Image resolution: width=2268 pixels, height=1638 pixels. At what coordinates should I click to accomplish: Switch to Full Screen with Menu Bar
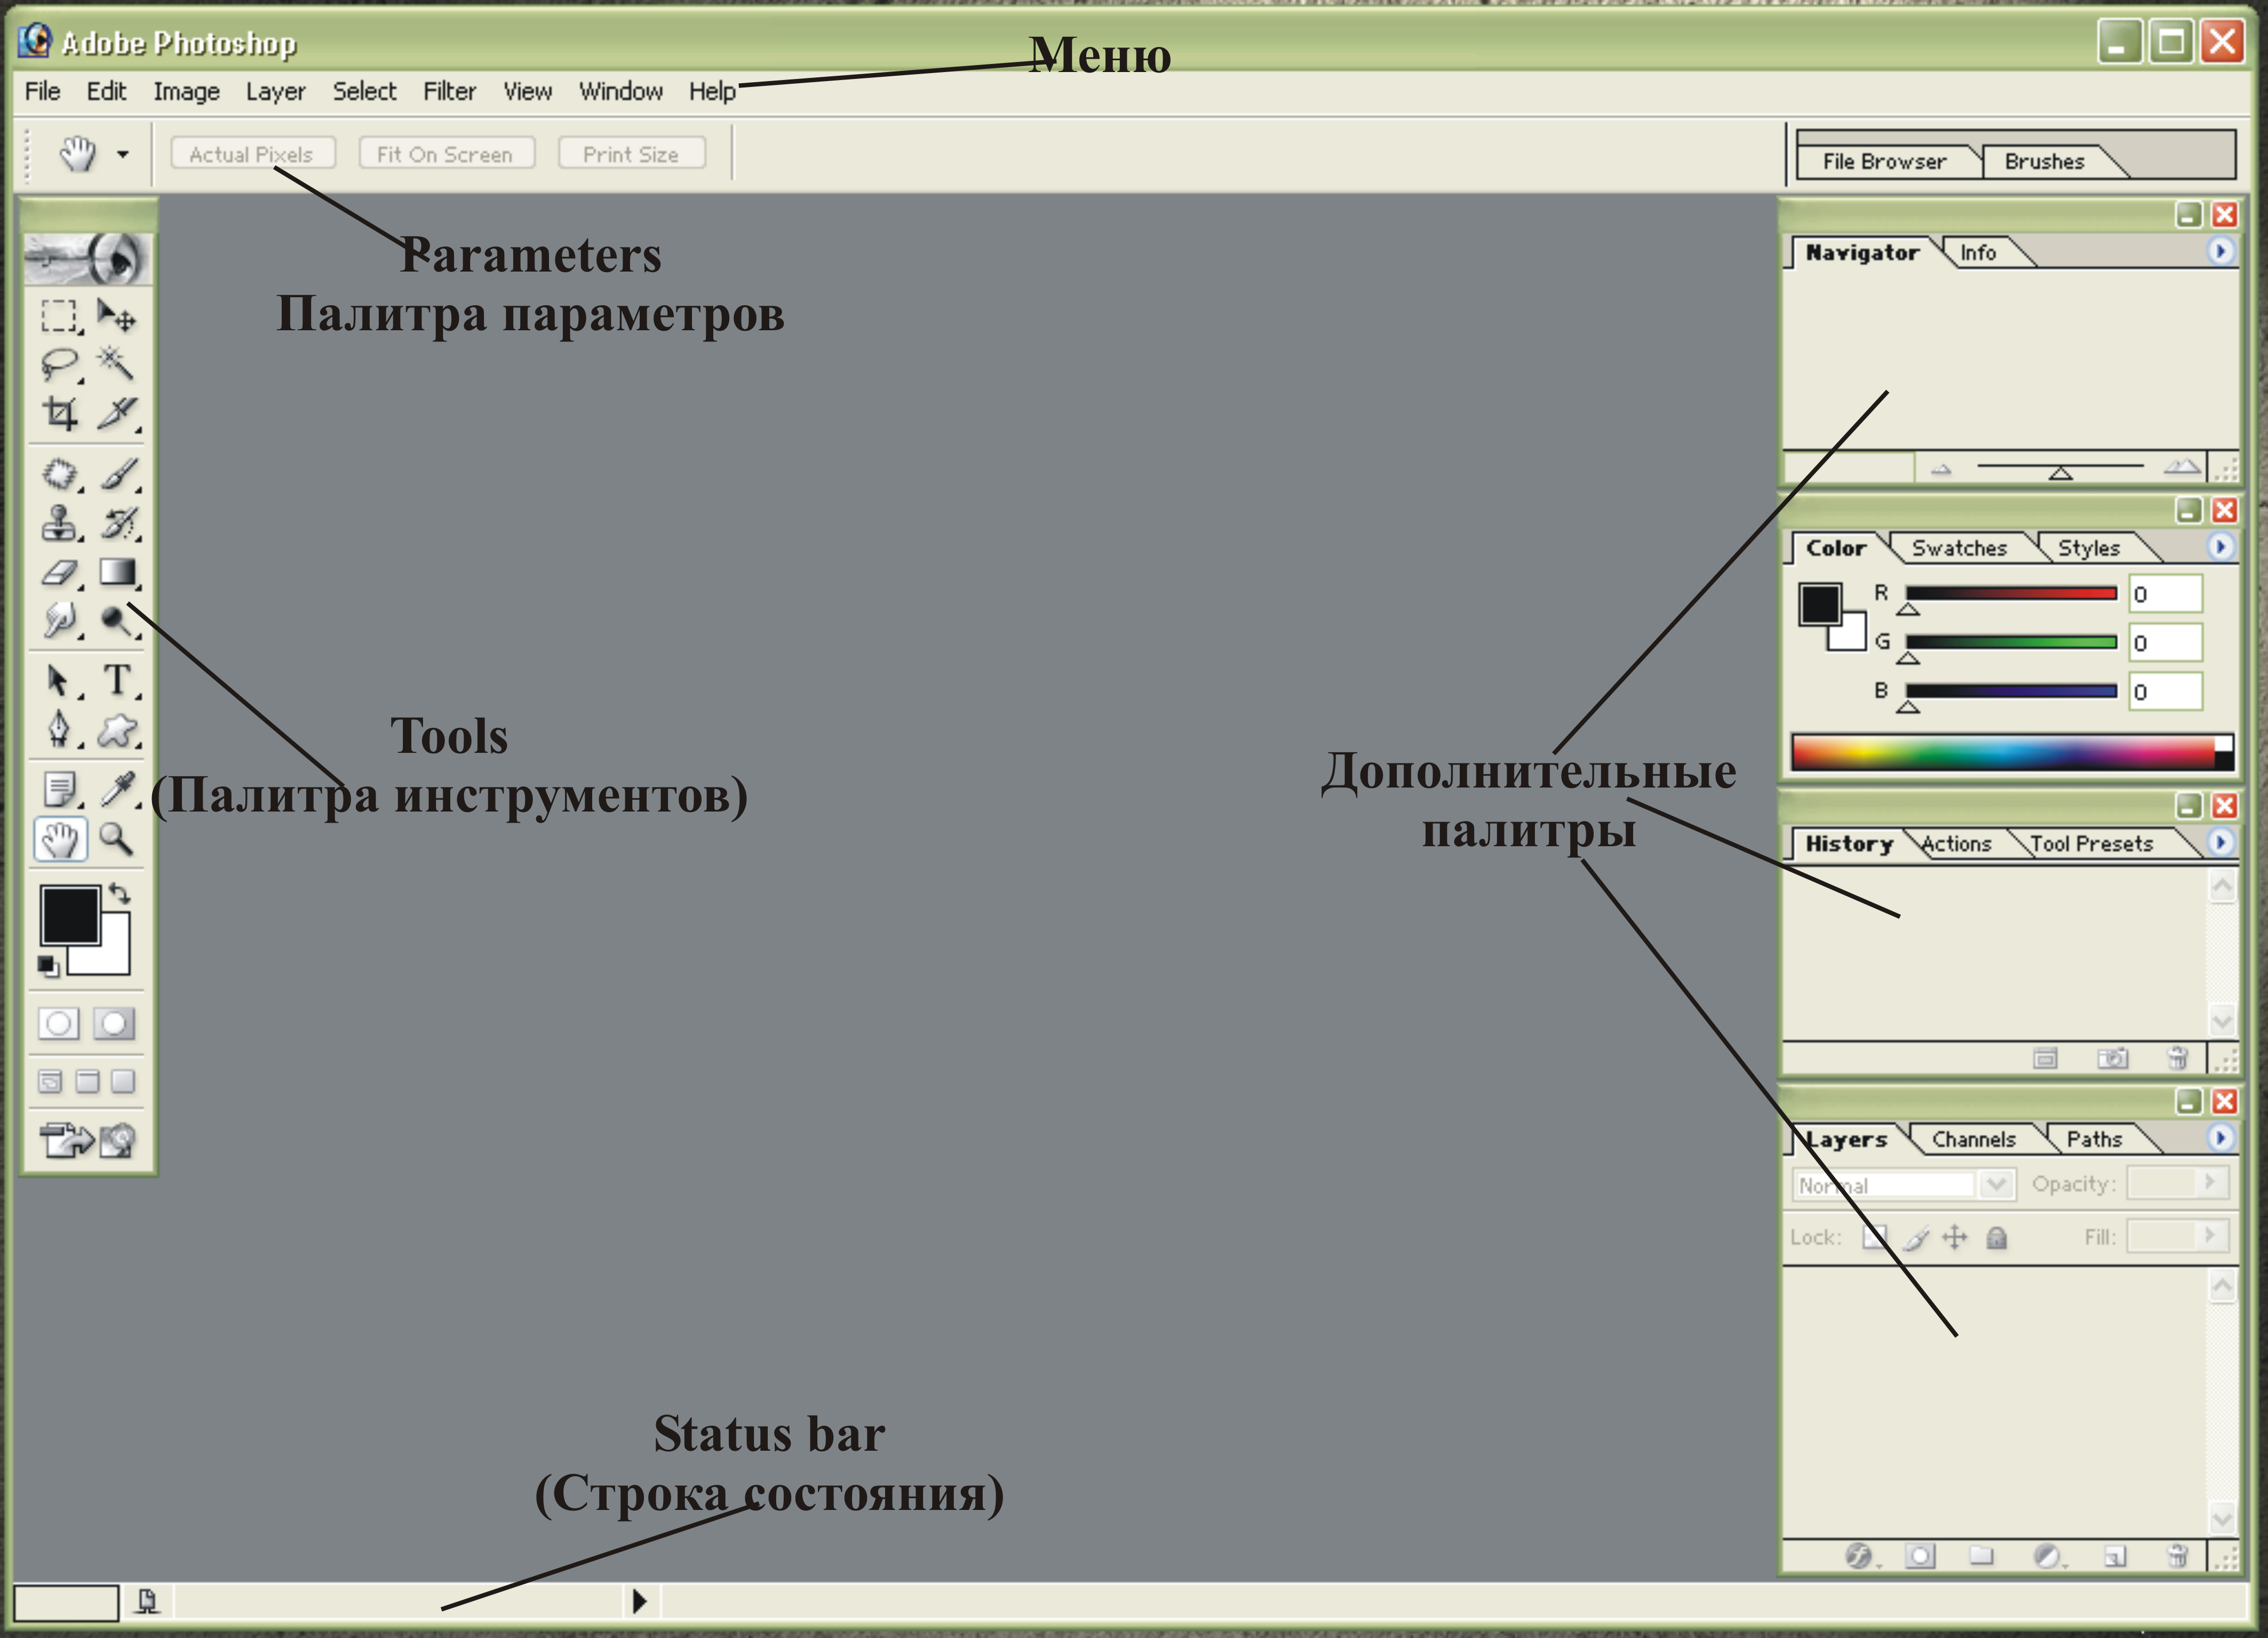pyautogui.click(x=87, y=1081)
